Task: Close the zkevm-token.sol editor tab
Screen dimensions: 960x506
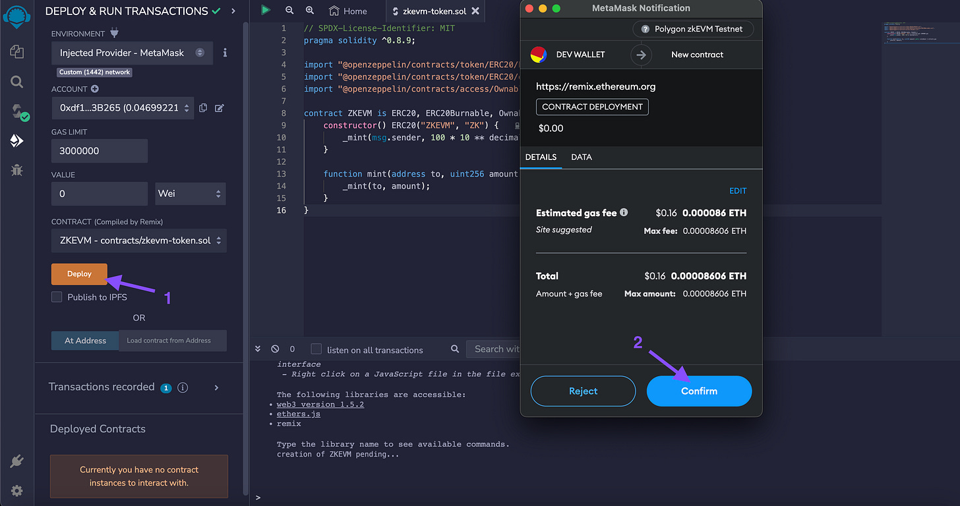Action: pos(475,11)
